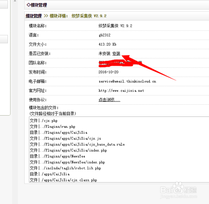This screenshot has height=204, width=209.
Task: Click the 未安装 status text
Action: point(104,54)
